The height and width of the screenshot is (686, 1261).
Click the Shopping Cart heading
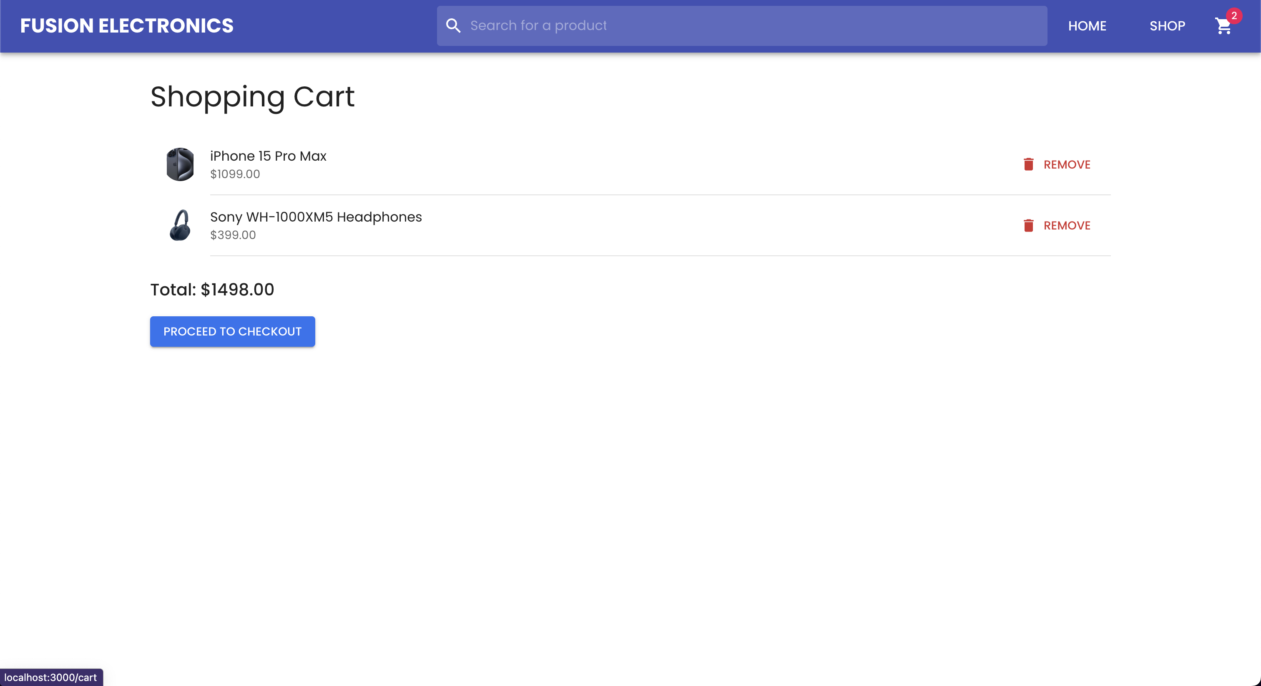[x=252, y=97]
